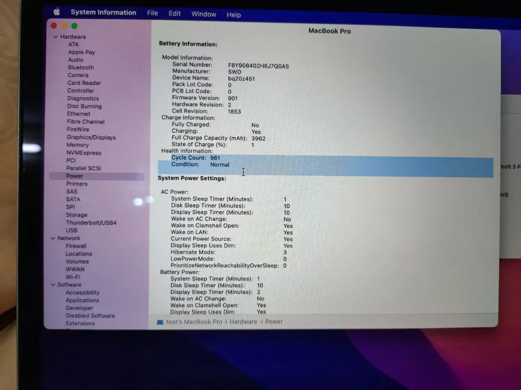Viewport: 521px width, 390px height.
Task: Open the Help menu
Action: (234, 15)
